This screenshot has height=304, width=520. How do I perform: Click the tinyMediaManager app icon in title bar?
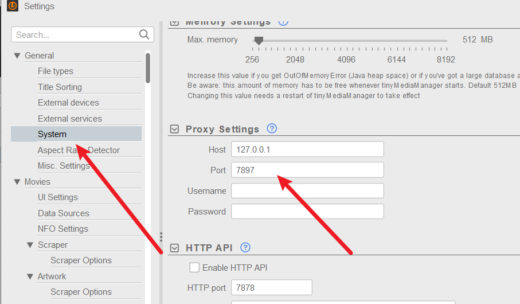click(13, 6)
